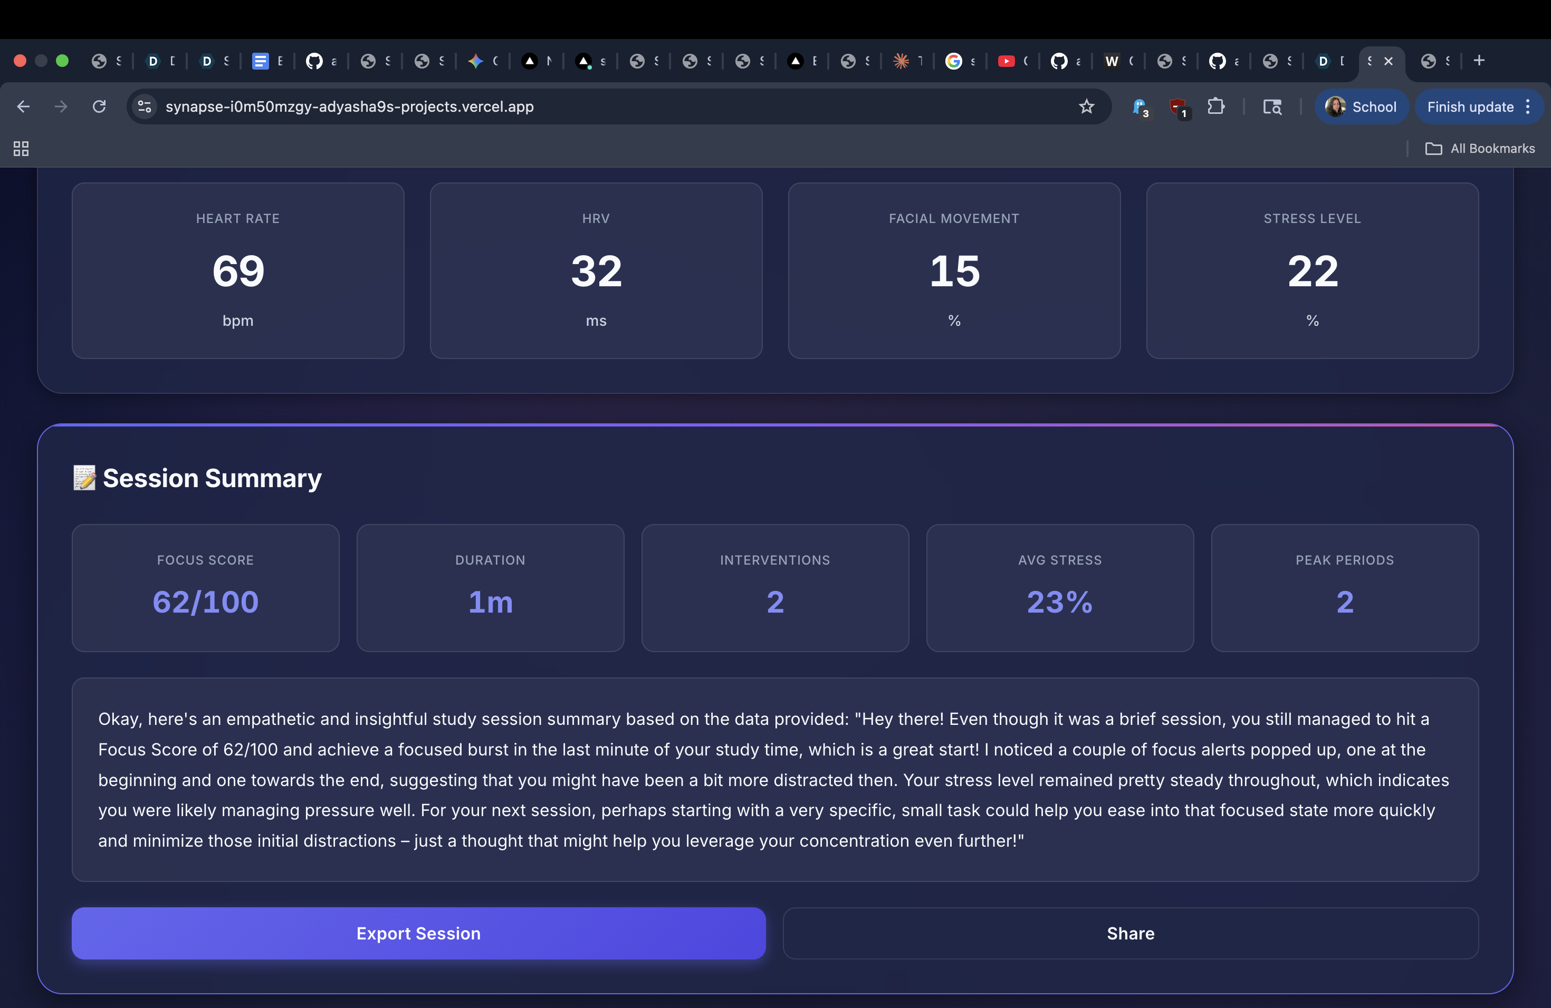Switch to the Google Docs tab
1551x1008 pixels.
(261, 61)
